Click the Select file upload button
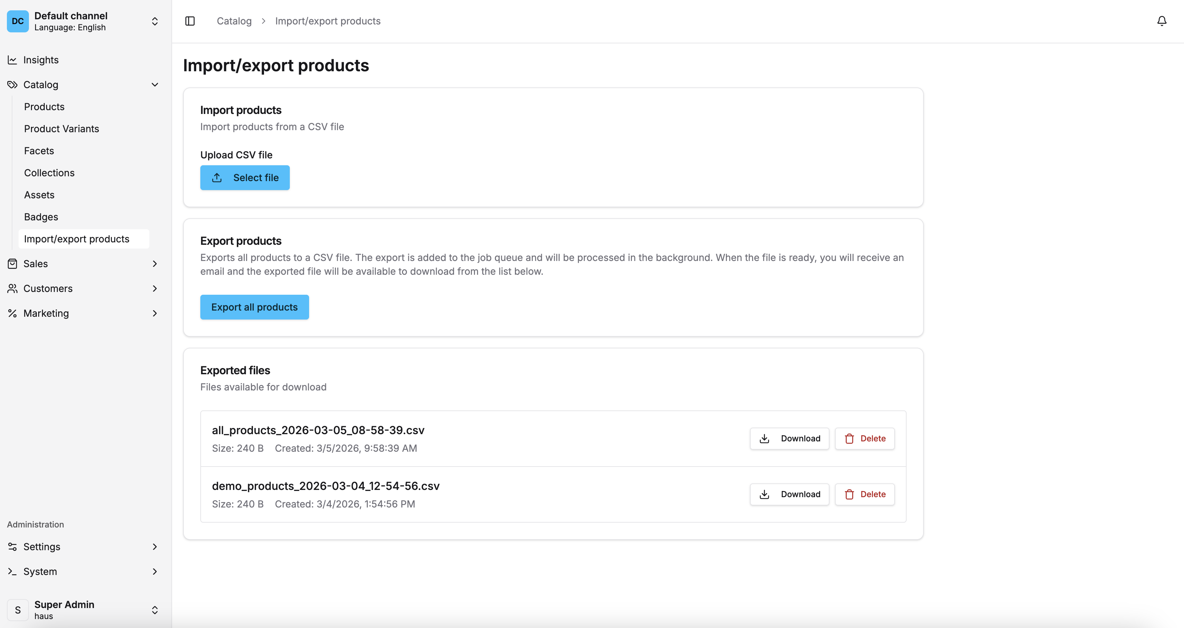The width and height of the screenshot is (1184, 628). coord(244,177)
